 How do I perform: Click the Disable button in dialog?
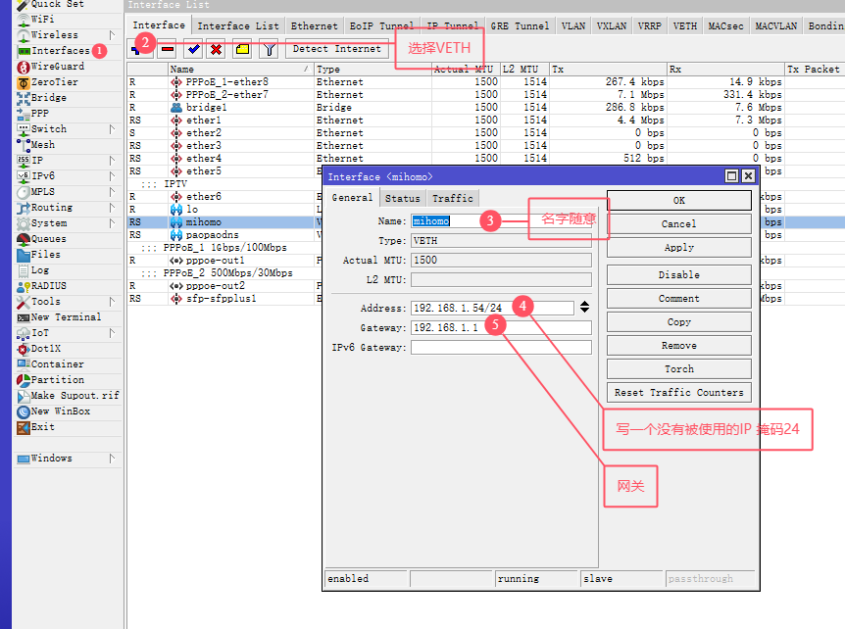pyautogui.click(x=679, y=274)
